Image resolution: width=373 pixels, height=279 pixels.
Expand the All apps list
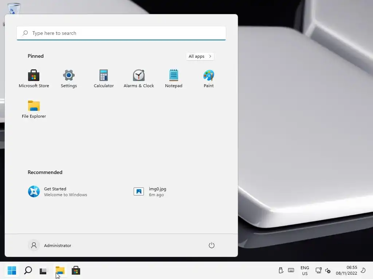click(x=200, y=56)
